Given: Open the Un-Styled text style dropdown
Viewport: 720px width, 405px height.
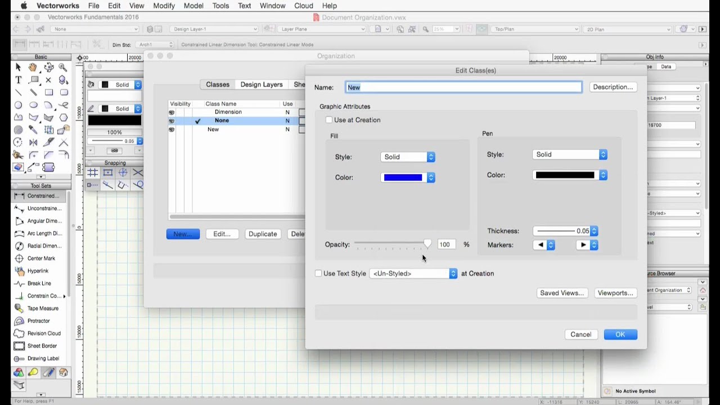Looking at the screenshot, I should tap(413, 273).
